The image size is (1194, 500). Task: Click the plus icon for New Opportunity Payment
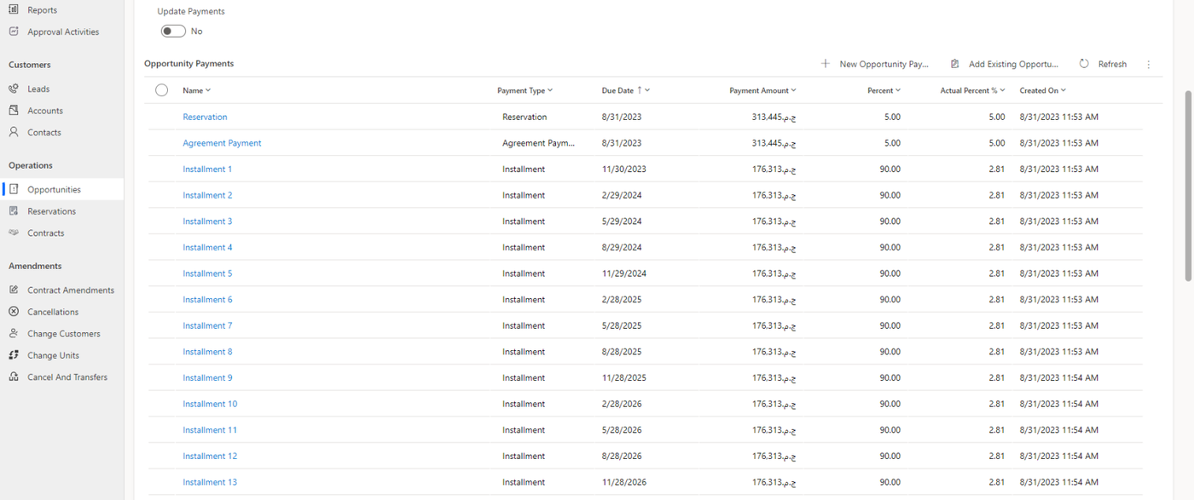pos(826,64)
